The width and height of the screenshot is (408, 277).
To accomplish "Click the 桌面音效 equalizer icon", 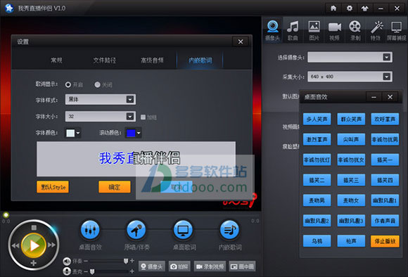I will pos(90,230).
